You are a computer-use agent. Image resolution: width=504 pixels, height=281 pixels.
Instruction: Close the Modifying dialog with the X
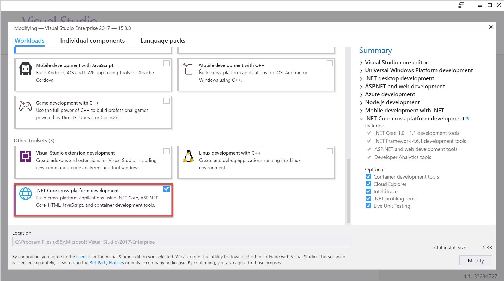[491, 27]
